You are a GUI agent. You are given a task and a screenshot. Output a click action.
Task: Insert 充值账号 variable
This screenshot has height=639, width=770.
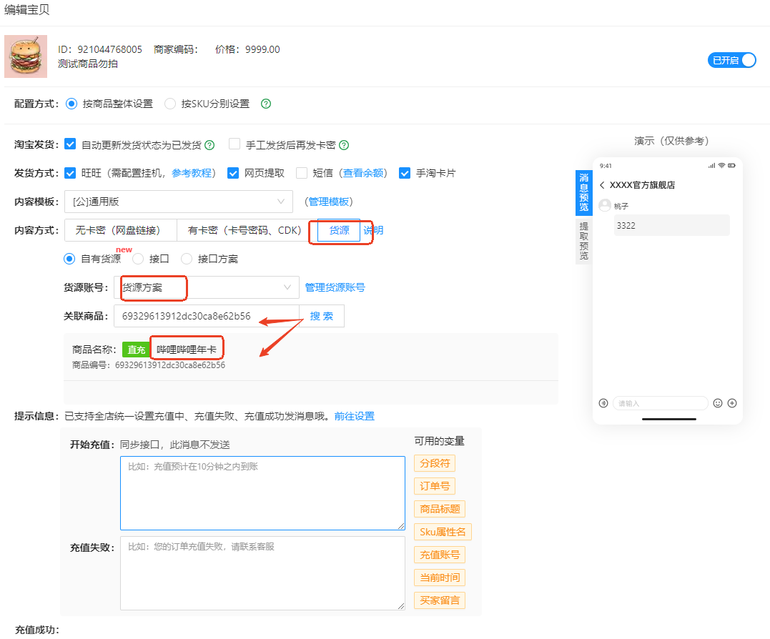tap(440, 555)
